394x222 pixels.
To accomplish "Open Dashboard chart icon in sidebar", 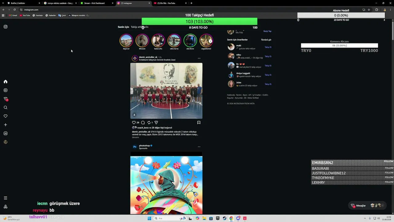I will coord(6,134).
